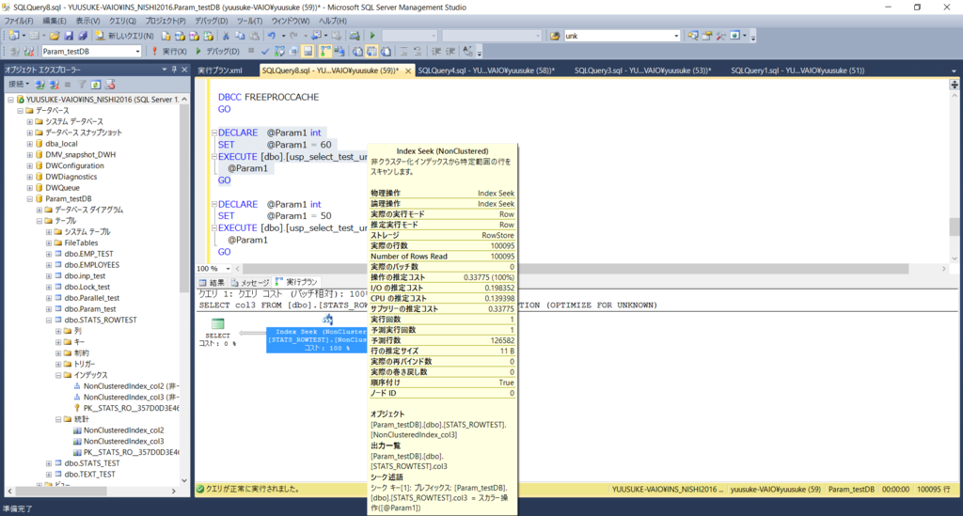Click the Toolbox wrench icon in top toolbar
This screenshot has width=963, height=516.
point(720,36)
